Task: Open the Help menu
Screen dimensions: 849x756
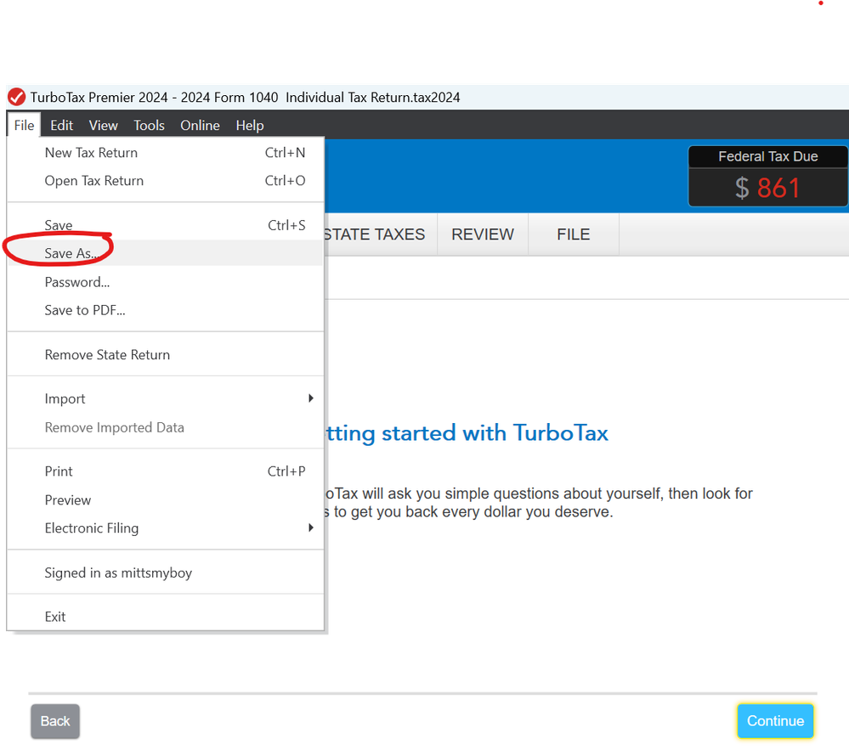Action: [x=250, y=125]
